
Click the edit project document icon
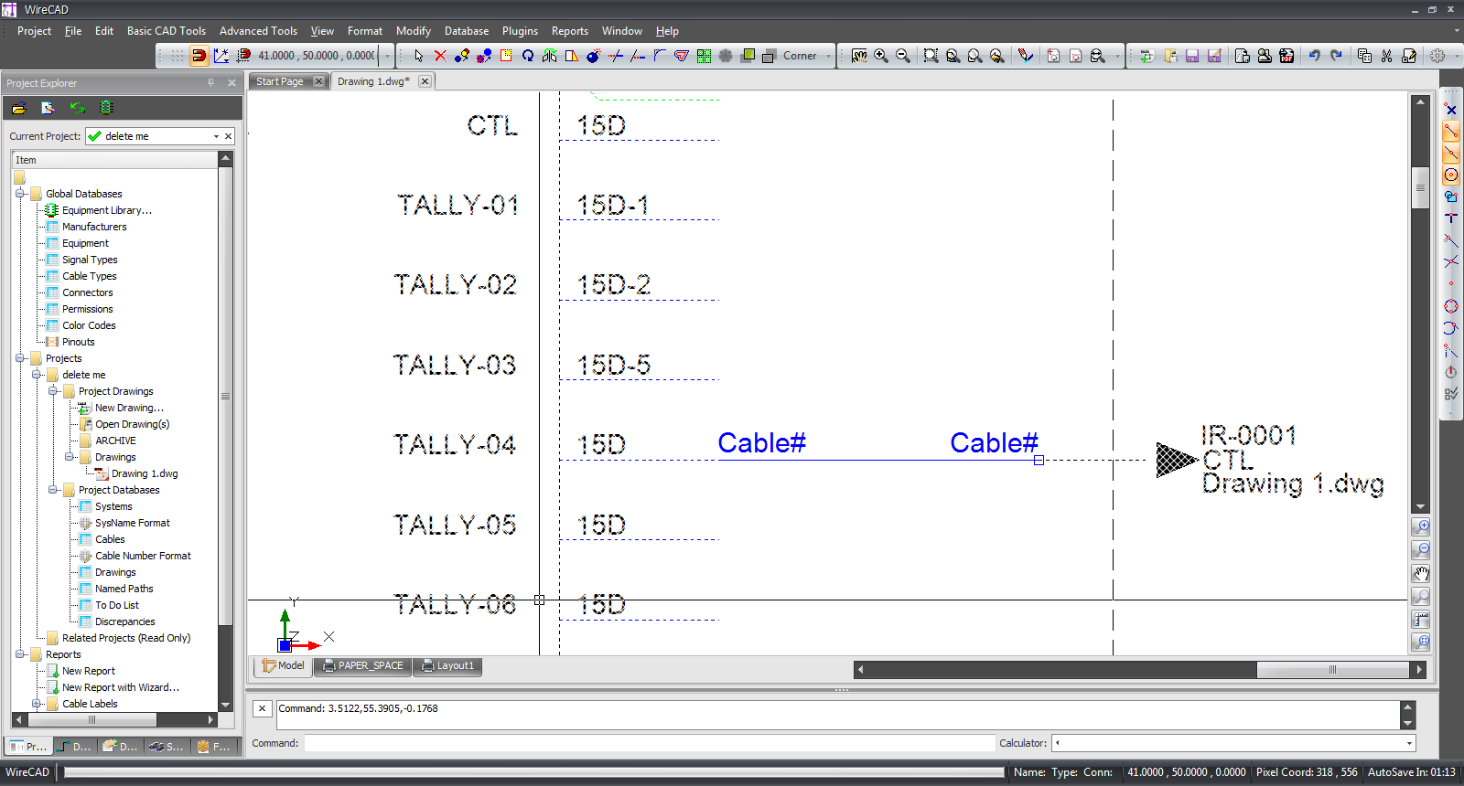coord(48,108)
